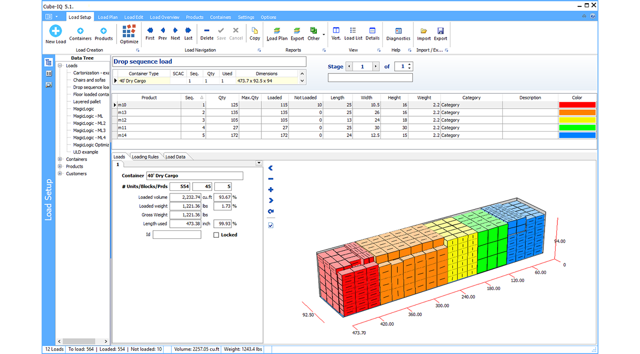Open the Details view

click(372, 34)
